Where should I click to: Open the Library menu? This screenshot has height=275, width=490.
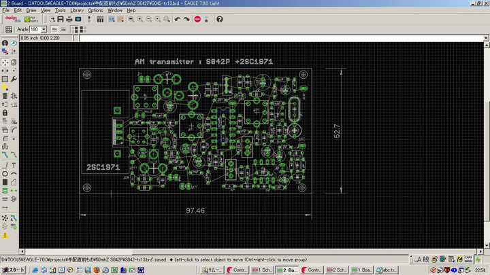point(77,10)
